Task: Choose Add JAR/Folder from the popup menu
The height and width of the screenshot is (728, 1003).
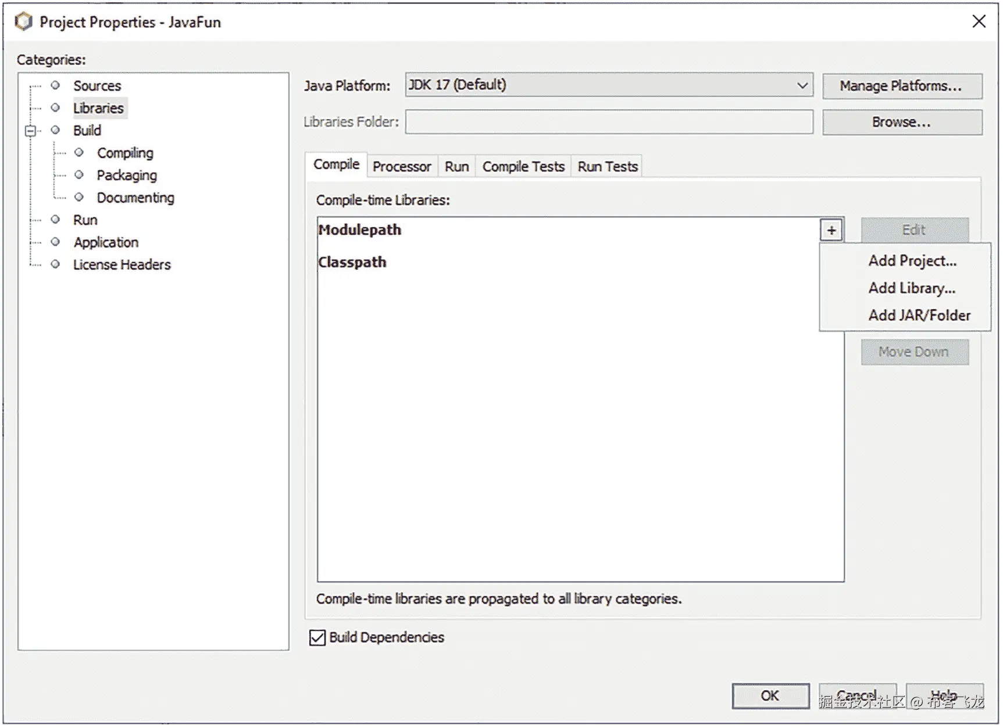Action: pos(919,315)
